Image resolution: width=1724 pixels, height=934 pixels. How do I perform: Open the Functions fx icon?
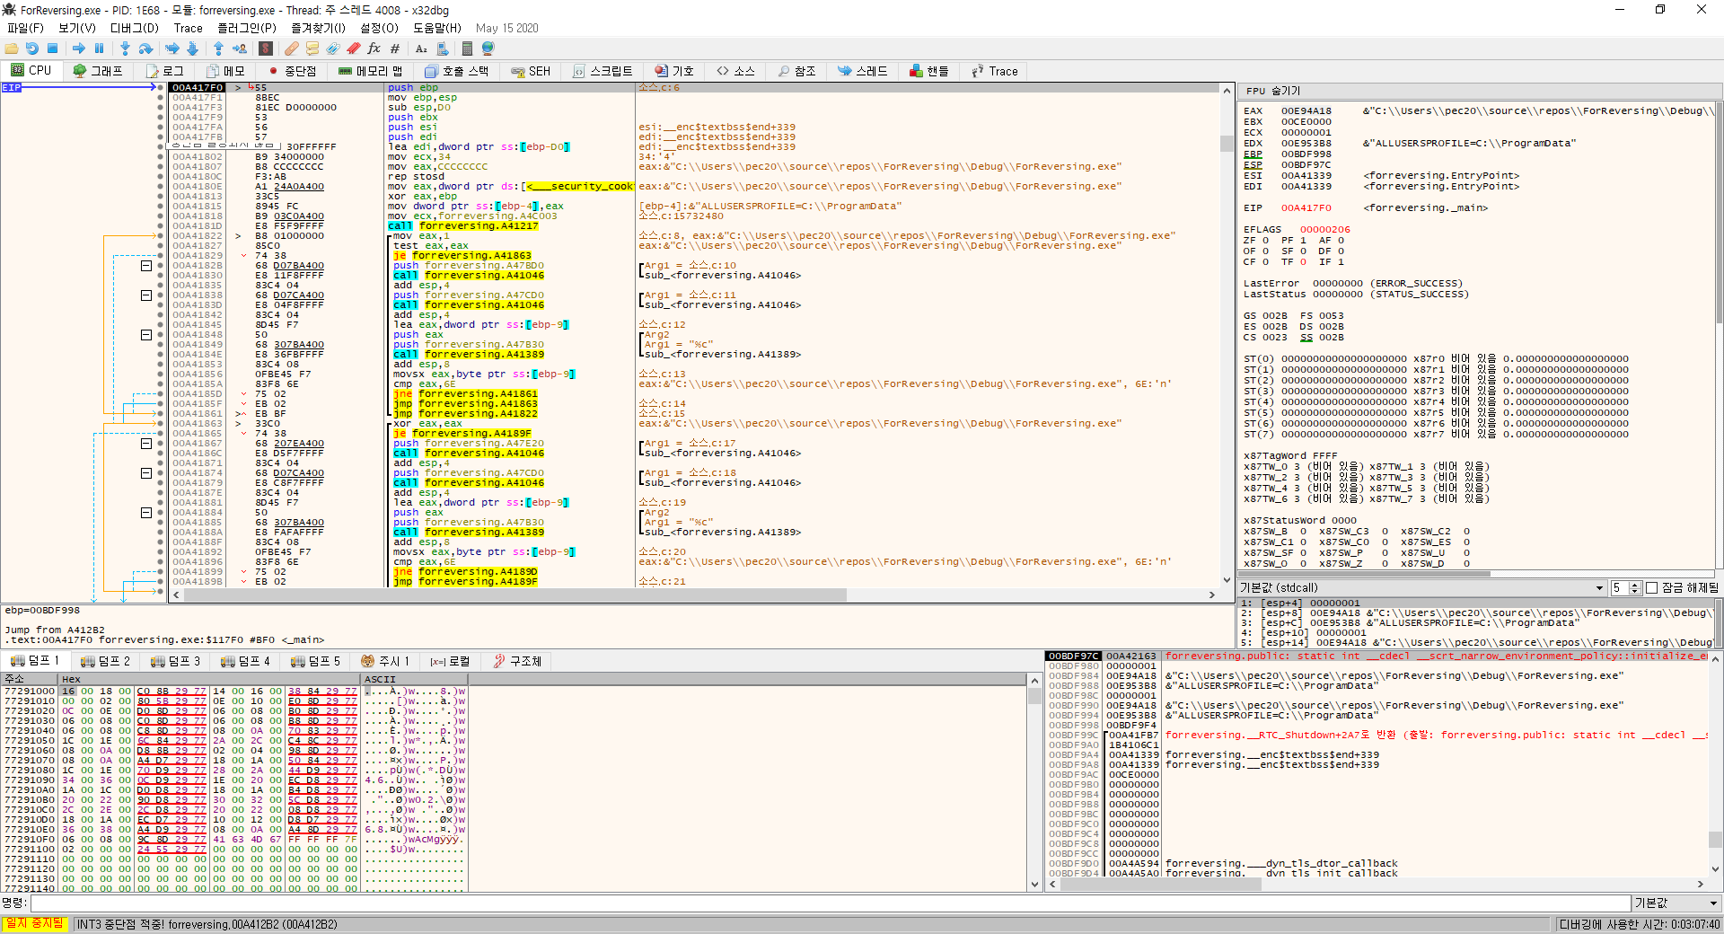tap(374, 48)
